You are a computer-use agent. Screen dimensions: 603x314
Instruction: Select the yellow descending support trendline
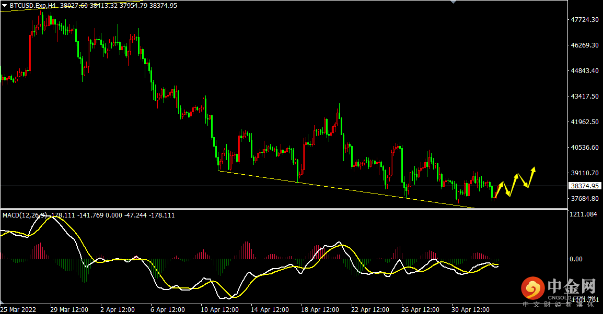(x=346, y=189)
